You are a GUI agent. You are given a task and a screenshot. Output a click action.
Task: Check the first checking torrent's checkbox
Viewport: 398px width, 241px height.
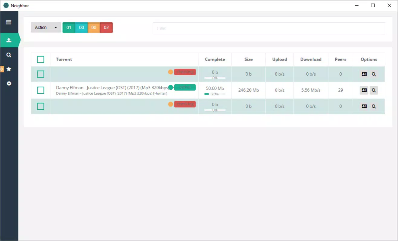[x=40, y=74]
